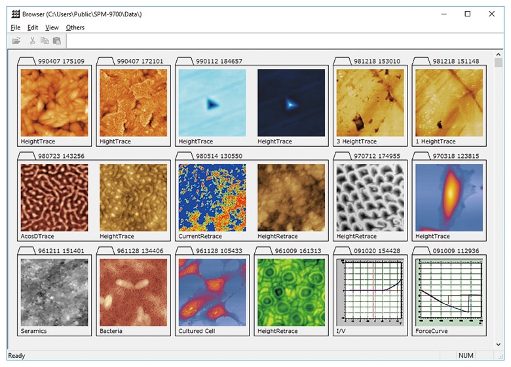Open the Edit menu
Viewport: 511px width, 367px height.
tap(33, 28)
